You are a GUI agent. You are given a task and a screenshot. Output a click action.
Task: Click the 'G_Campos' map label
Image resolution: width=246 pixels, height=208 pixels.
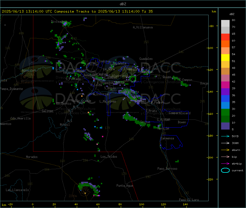(x=186, y=80)
